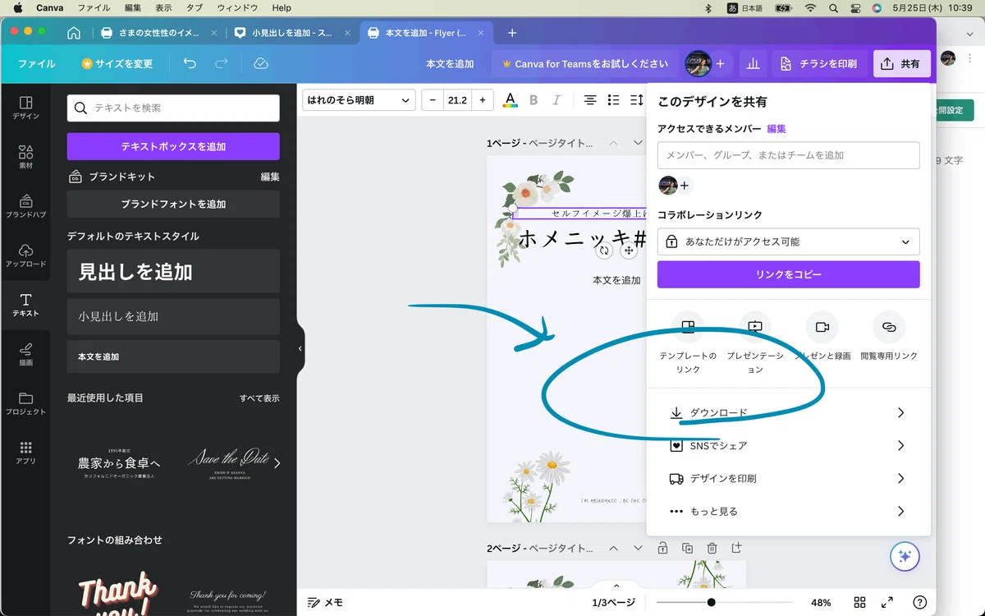
Task: Toggle bulleted list formatting
Action: click(x=613, y=100)
